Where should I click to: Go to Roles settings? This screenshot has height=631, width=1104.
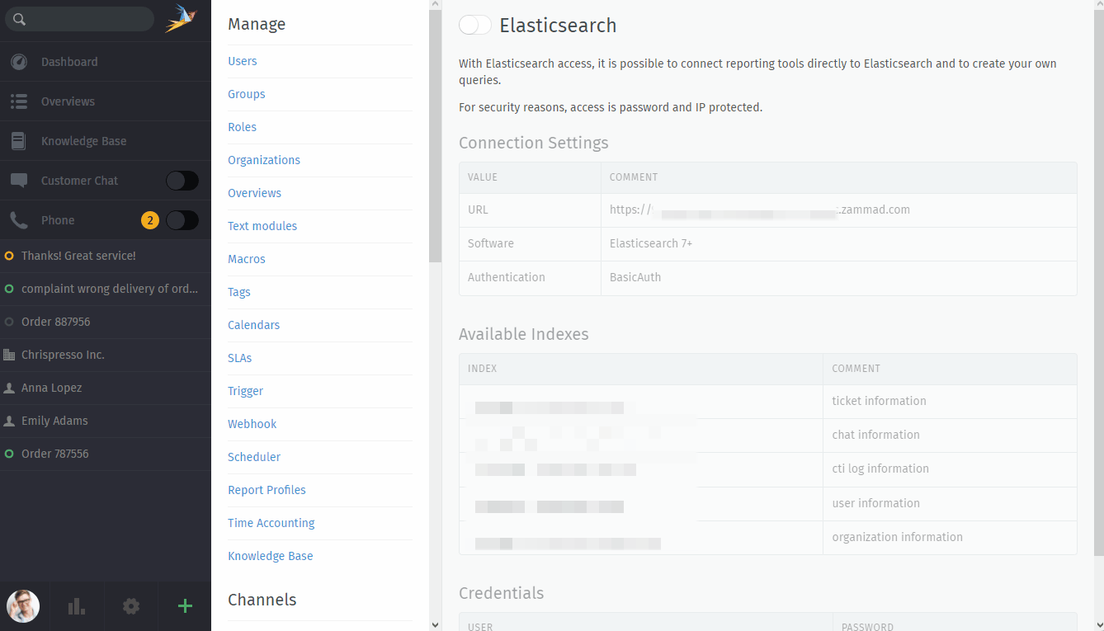point(243,127)
